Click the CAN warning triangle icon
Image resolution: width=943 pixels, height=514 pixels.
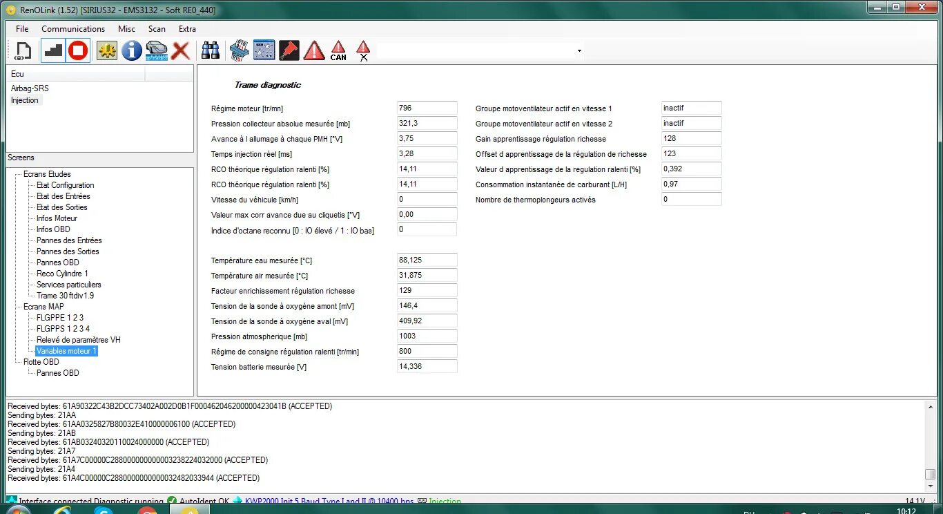click(338, 50)
